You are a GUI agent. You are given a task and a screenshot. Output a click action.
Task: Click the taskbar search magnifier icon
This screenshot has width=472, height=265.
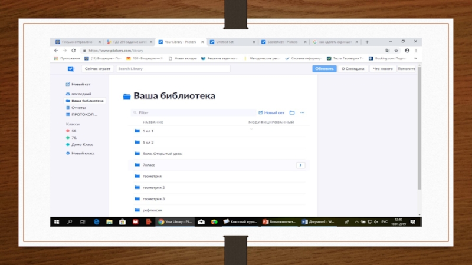tap(70, 222)
